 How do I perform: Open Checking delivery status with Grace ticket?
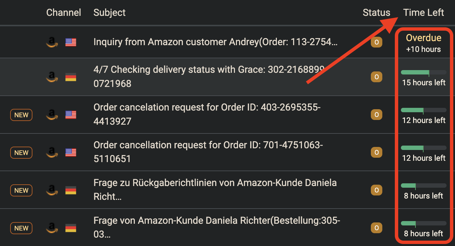tap(209, 76)
